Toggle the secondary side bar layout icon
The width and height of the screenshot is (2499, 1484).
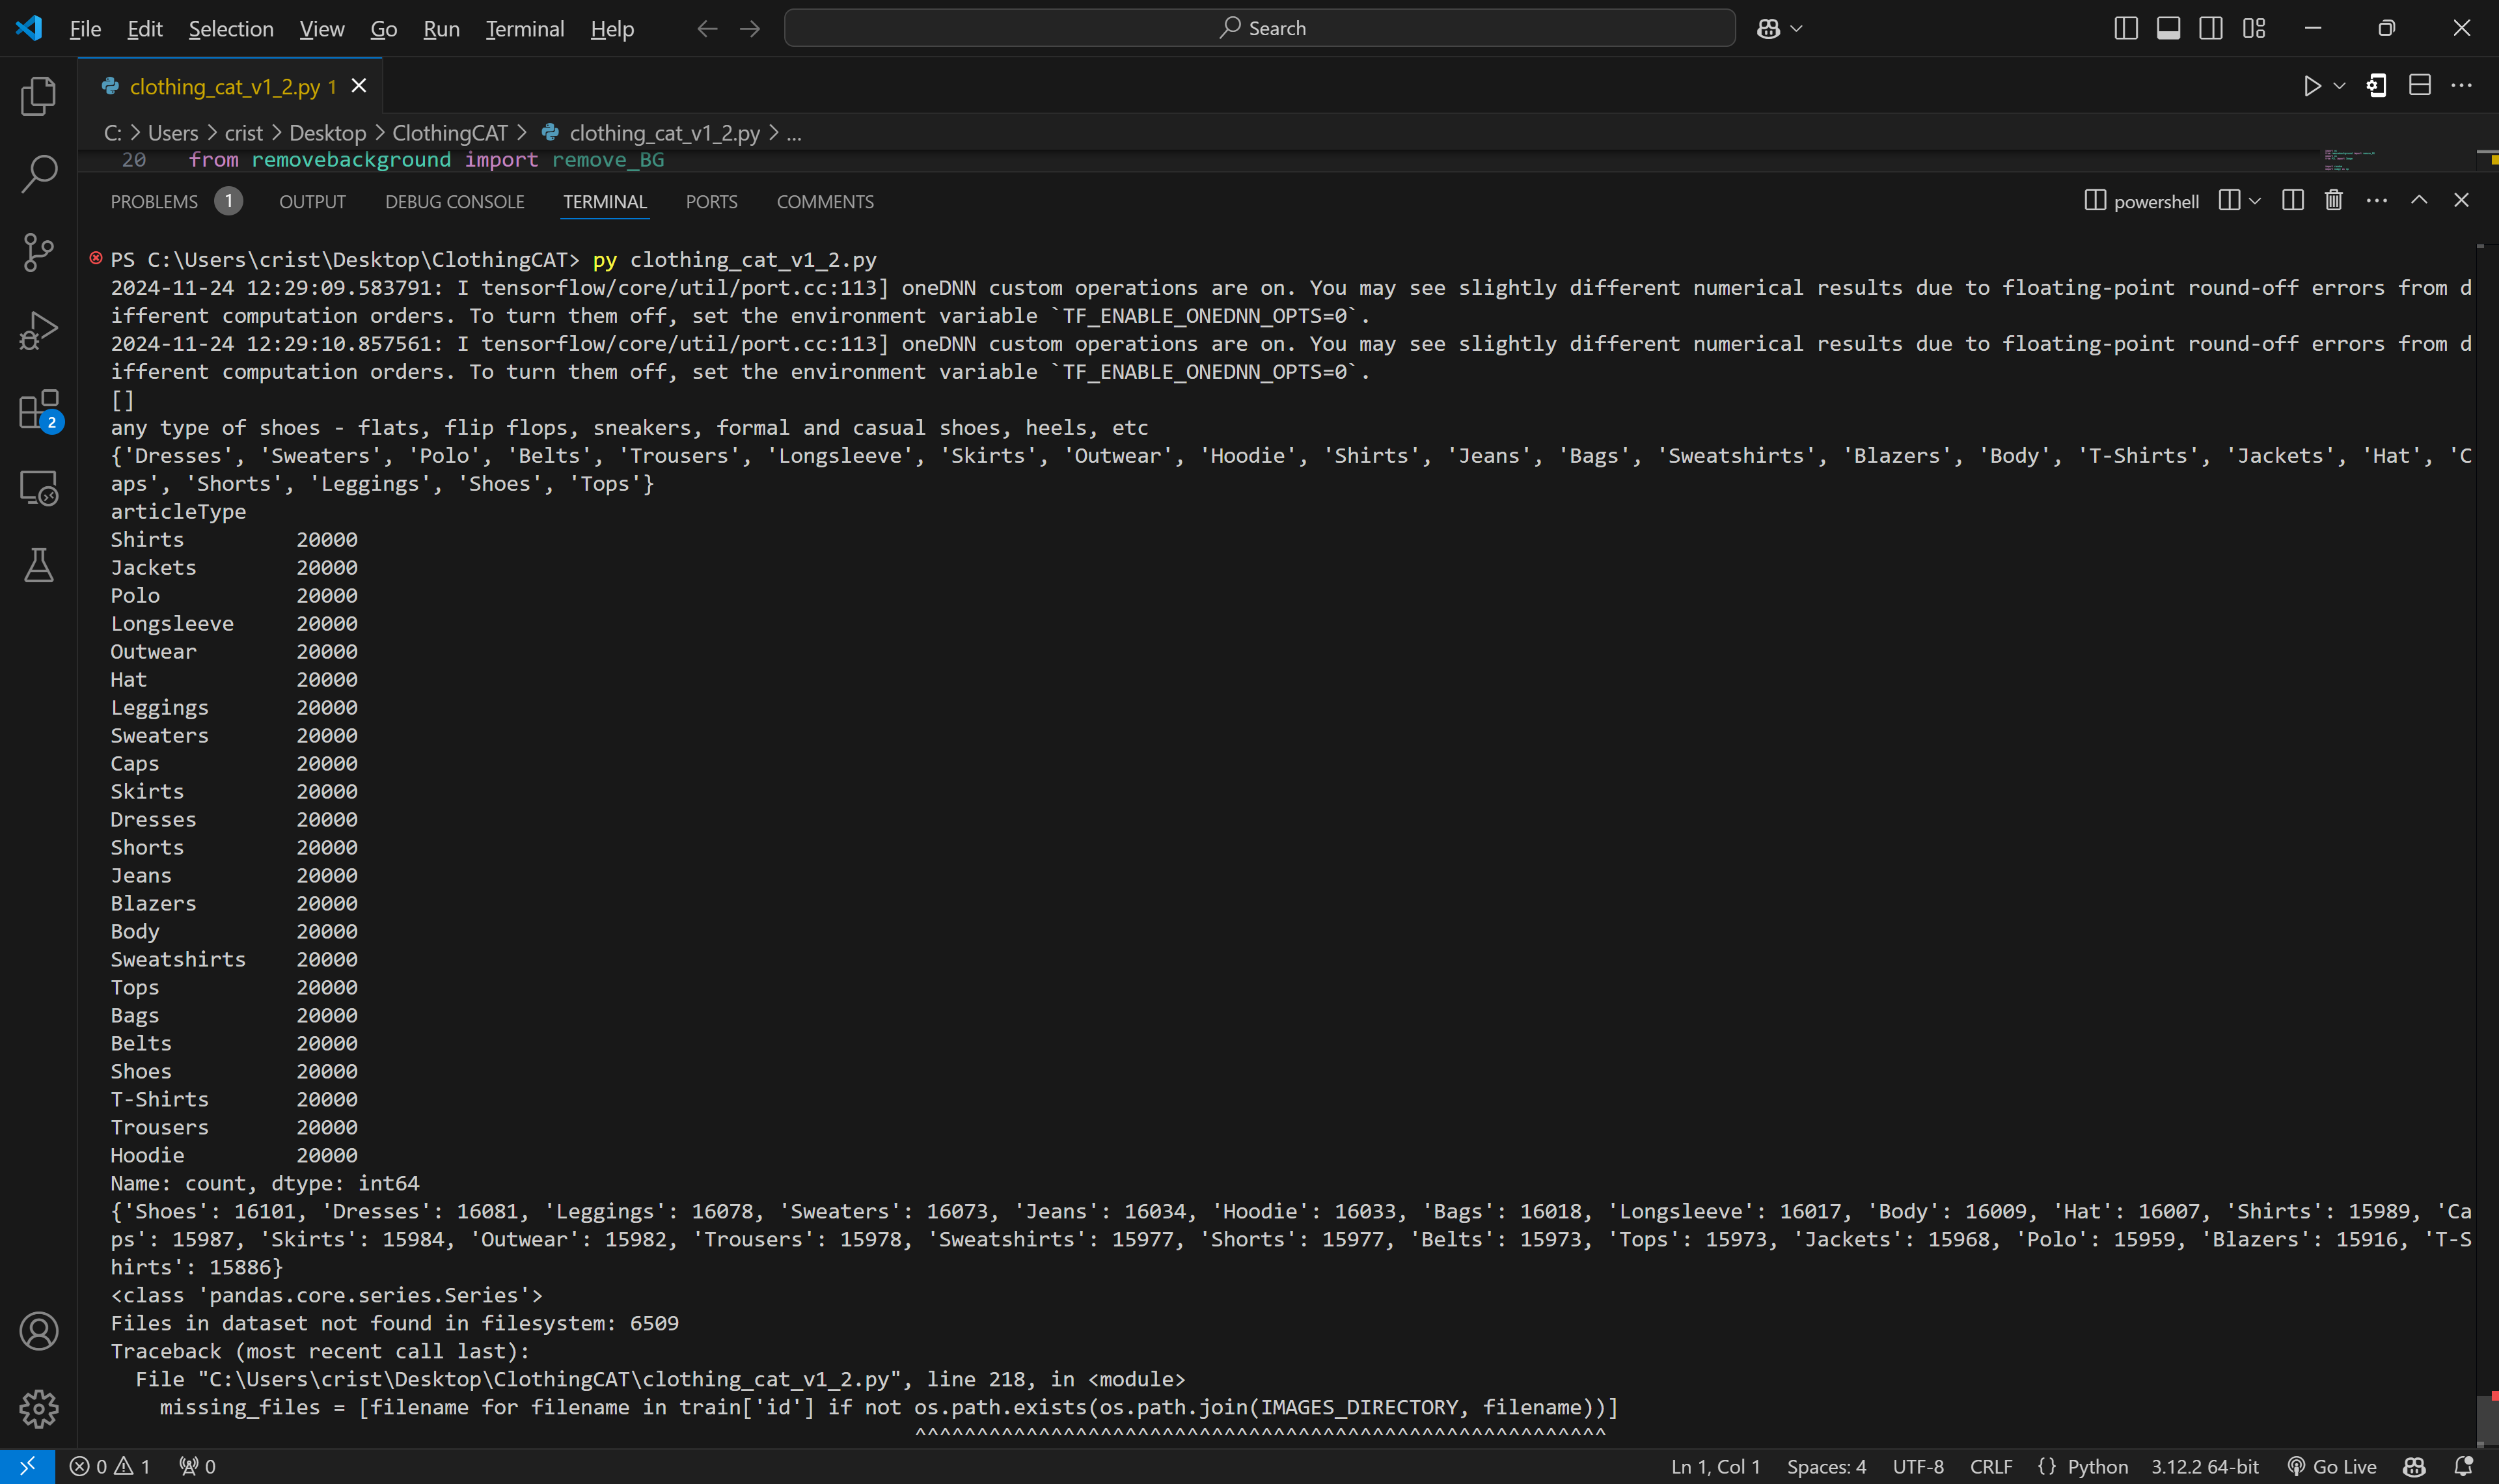(x=2211, y=28)
